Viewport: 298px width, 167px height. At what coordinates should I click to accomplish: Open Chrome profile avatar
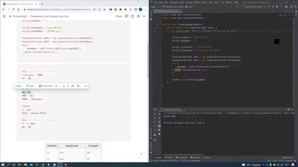tap(141, 9)
